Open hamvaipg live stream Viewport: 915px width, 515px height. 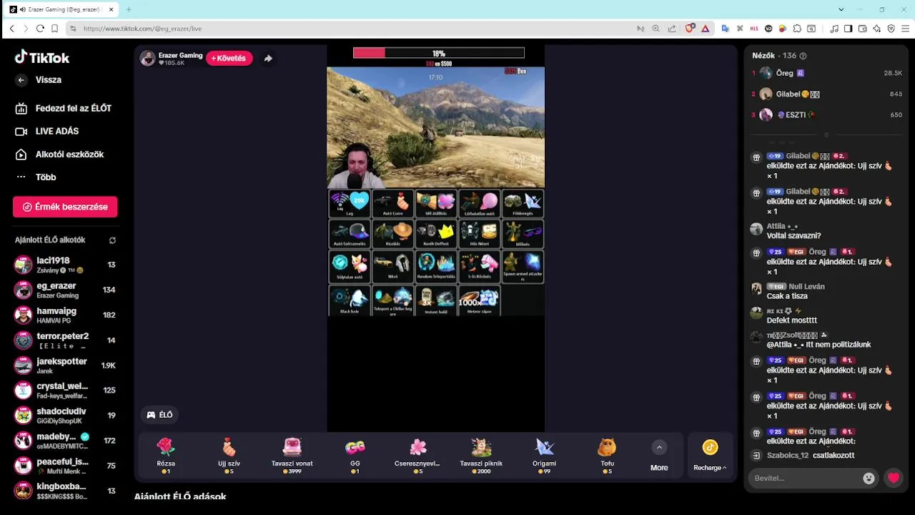click(65, 315)
